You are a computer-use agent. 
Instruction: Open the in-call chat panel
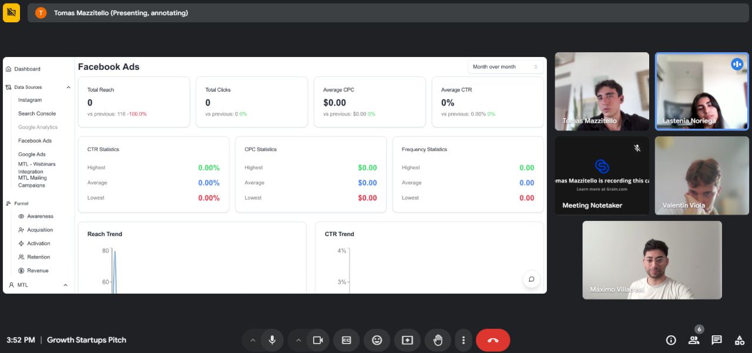tap(717, 340)
